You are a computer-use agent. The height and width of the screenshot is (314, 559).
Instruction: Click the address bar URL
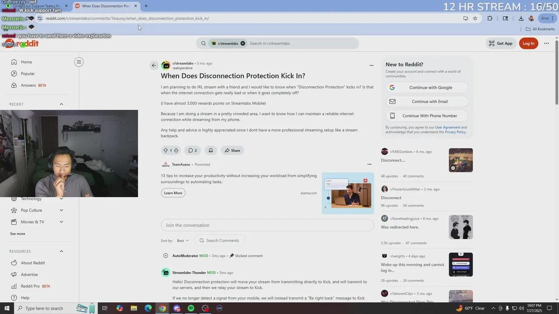tap(127, 18)
